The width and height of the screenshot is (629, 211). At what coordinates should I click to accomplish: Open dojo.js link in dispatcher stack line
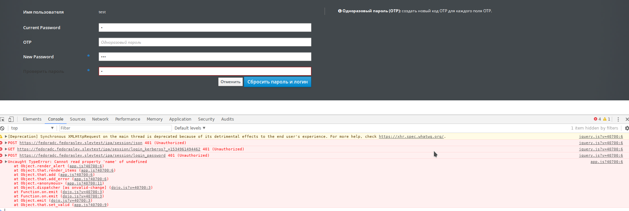click(131, 187)
